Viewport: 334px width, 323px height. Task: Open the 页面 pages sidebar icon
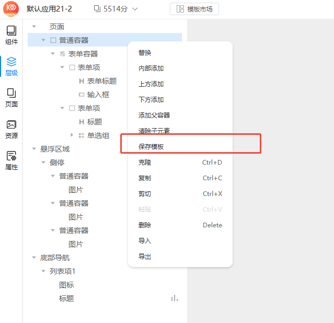coord(11,98)
